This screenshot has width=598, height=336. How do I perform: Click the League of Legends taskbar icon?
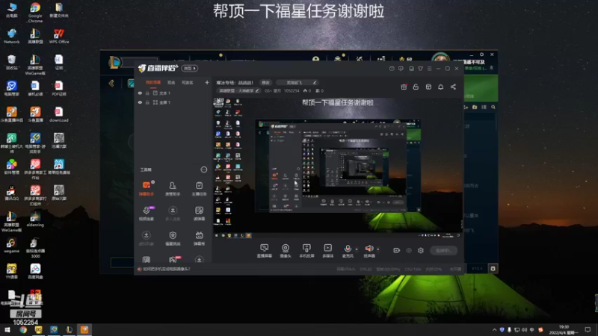click(x=69, y=329)
